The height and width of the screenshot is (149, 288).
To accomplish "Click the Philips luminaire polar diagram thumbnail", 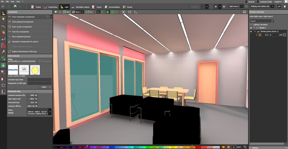I will pyautogui.click(x=35, y=70).
